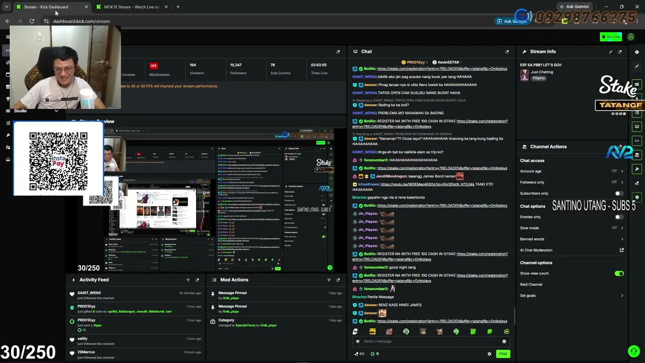Reload the browser page
Screen dimensions: 645x363
tap(32, 21)
